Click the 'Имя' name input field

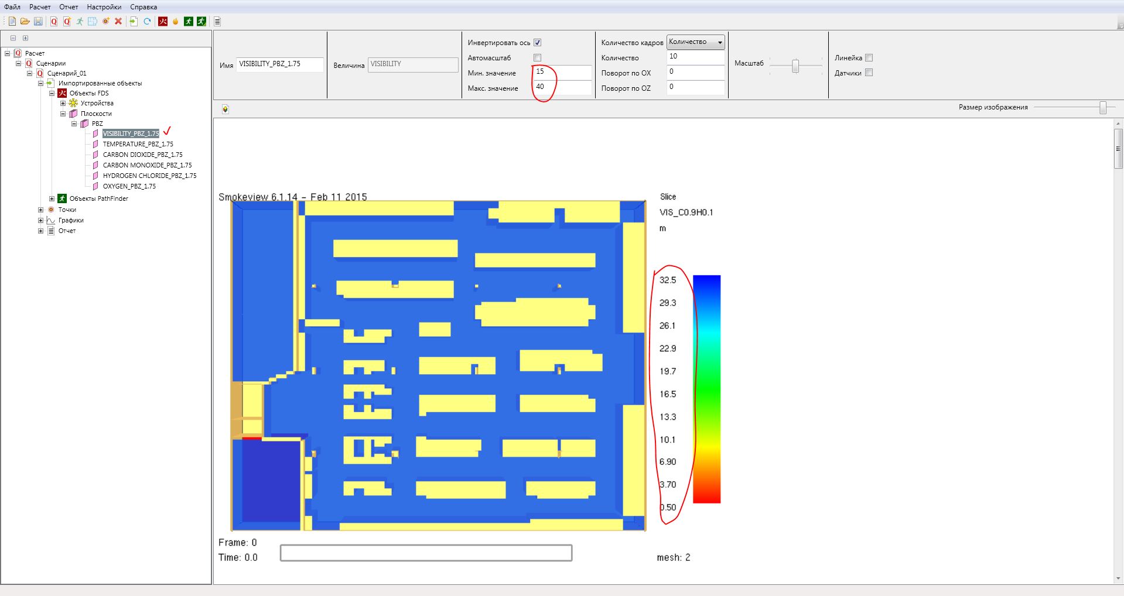click(x=280, y=64)
